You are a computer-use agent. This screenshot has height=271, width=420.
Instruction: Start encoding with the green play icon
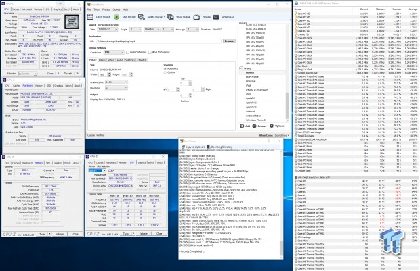click(x=117, y=17)
